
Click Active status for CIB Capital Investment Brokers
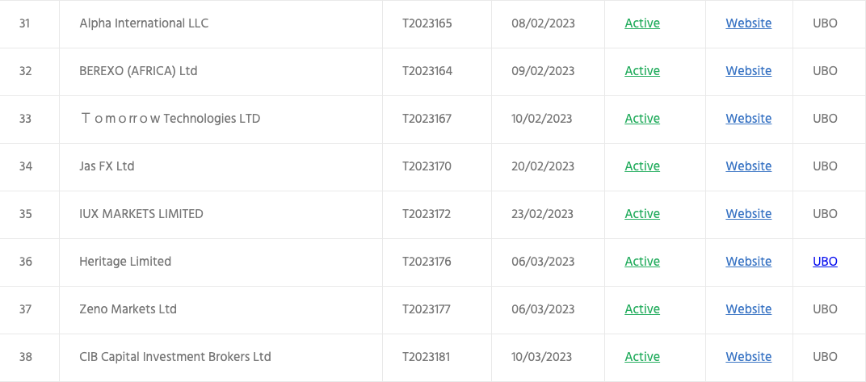coord(641,357)
